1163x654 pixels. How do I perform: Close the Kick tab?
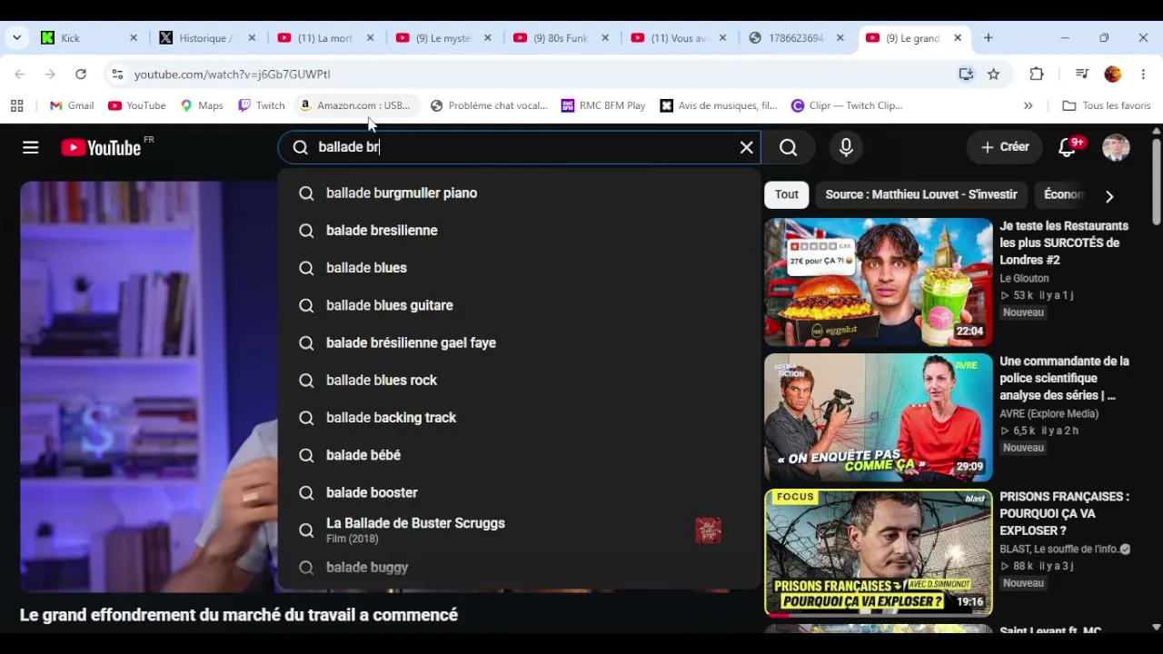pyautogui.click(x=134, y=38)
